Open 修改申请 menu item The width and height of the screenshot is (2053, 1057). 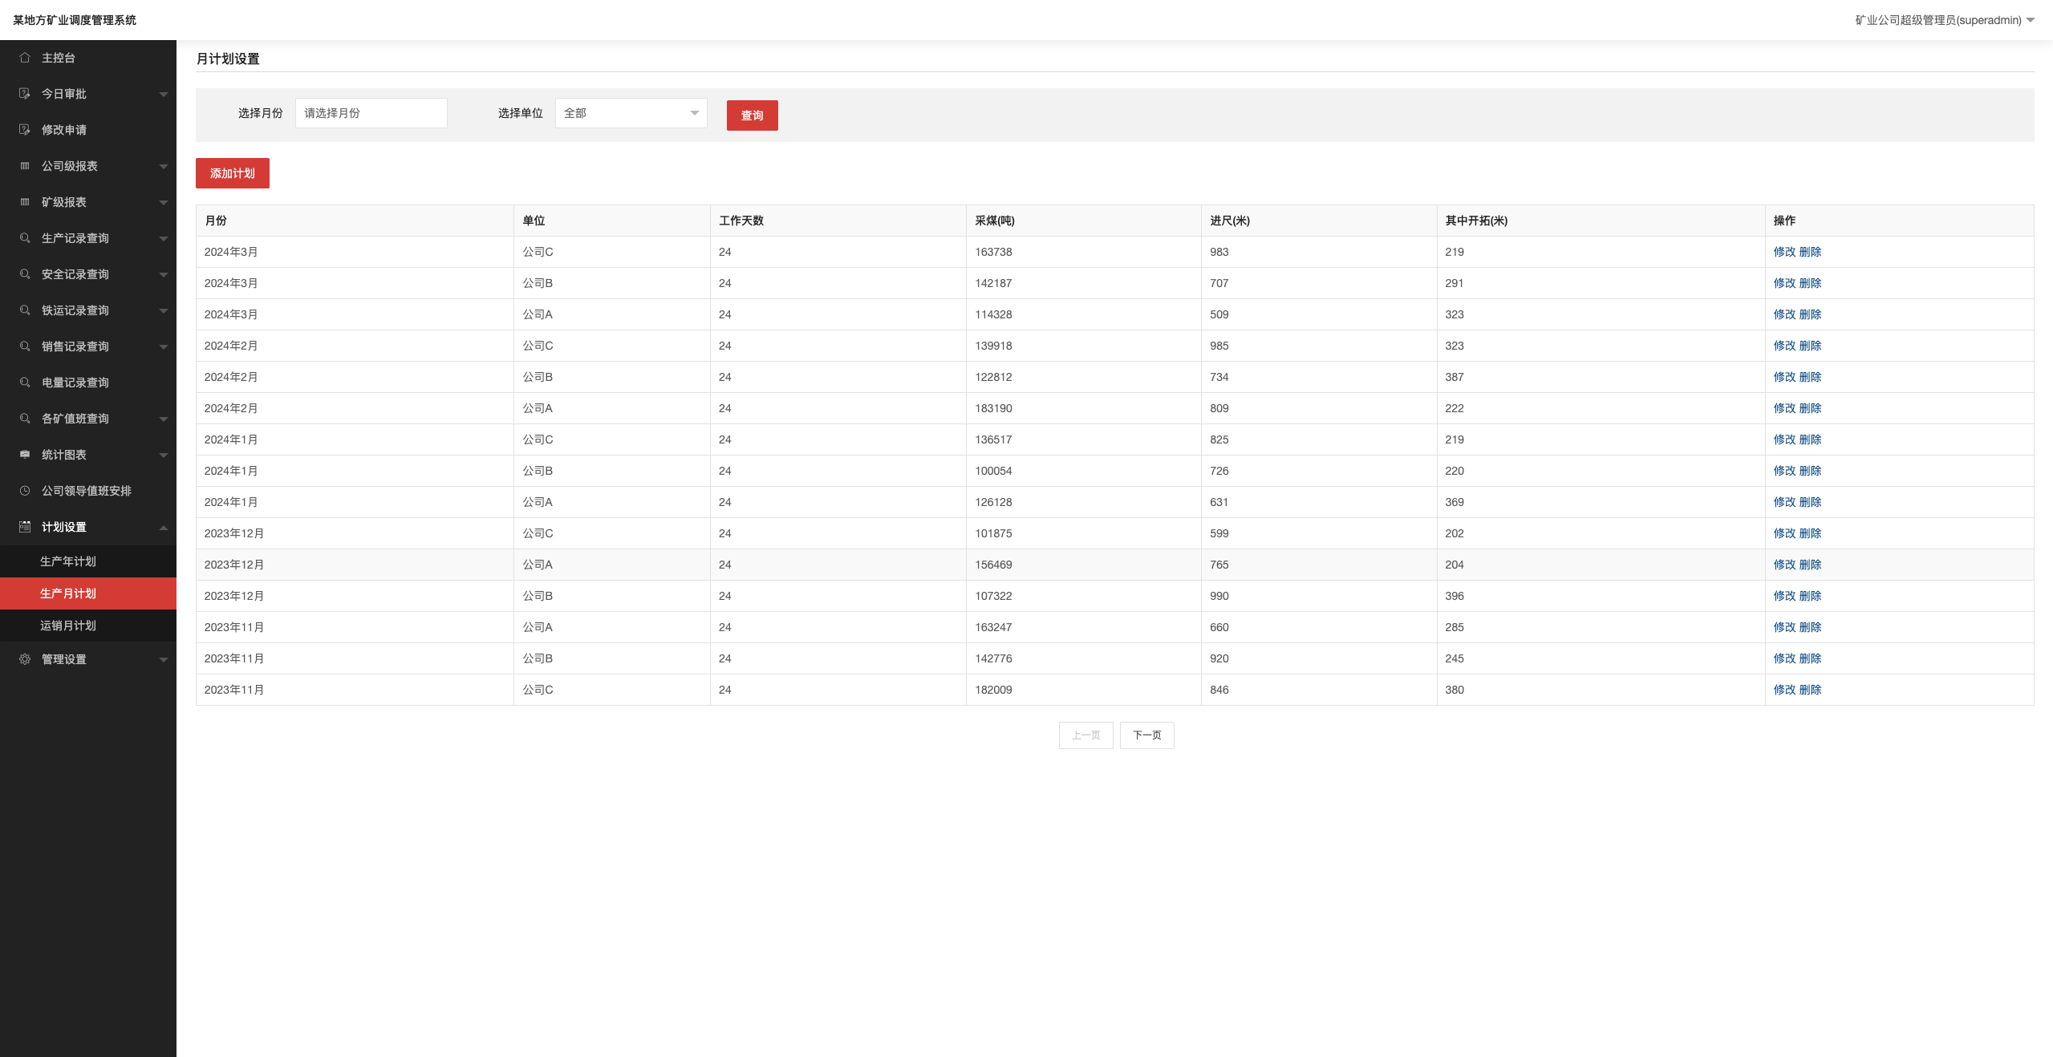tap(88, 130)
